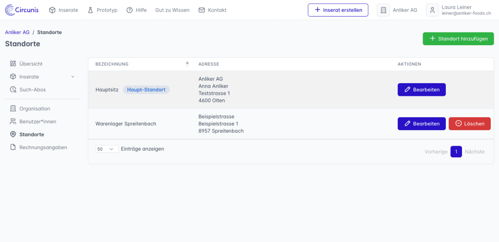Image resolution: width=499 pixels, height=242 pixels.
Task: Open Organisation in the sidebar
Action: click(x=34, y=108)
